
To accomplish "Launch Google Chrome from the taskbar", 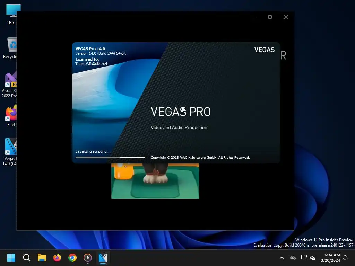I will [72, 258].
